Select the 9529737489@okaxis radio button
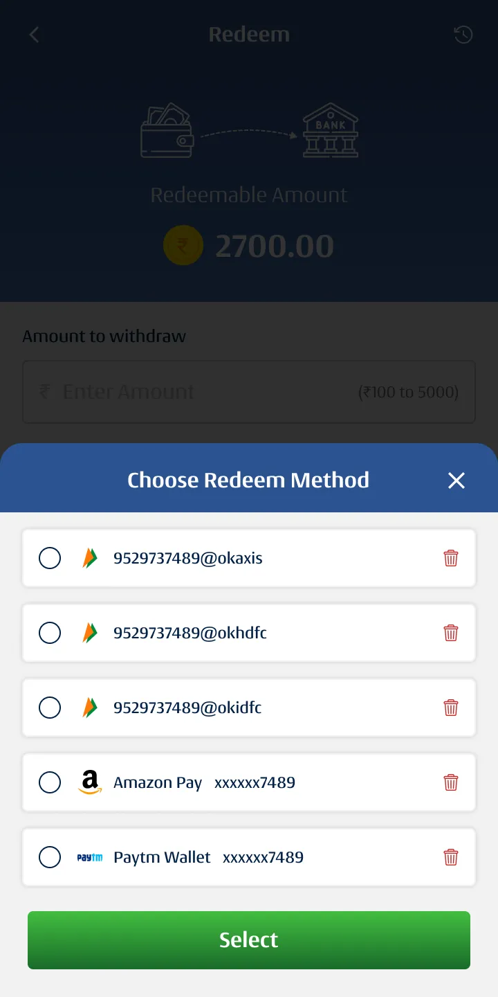The height and width of the screenshot is (997, 498). (x=50, y=558)
